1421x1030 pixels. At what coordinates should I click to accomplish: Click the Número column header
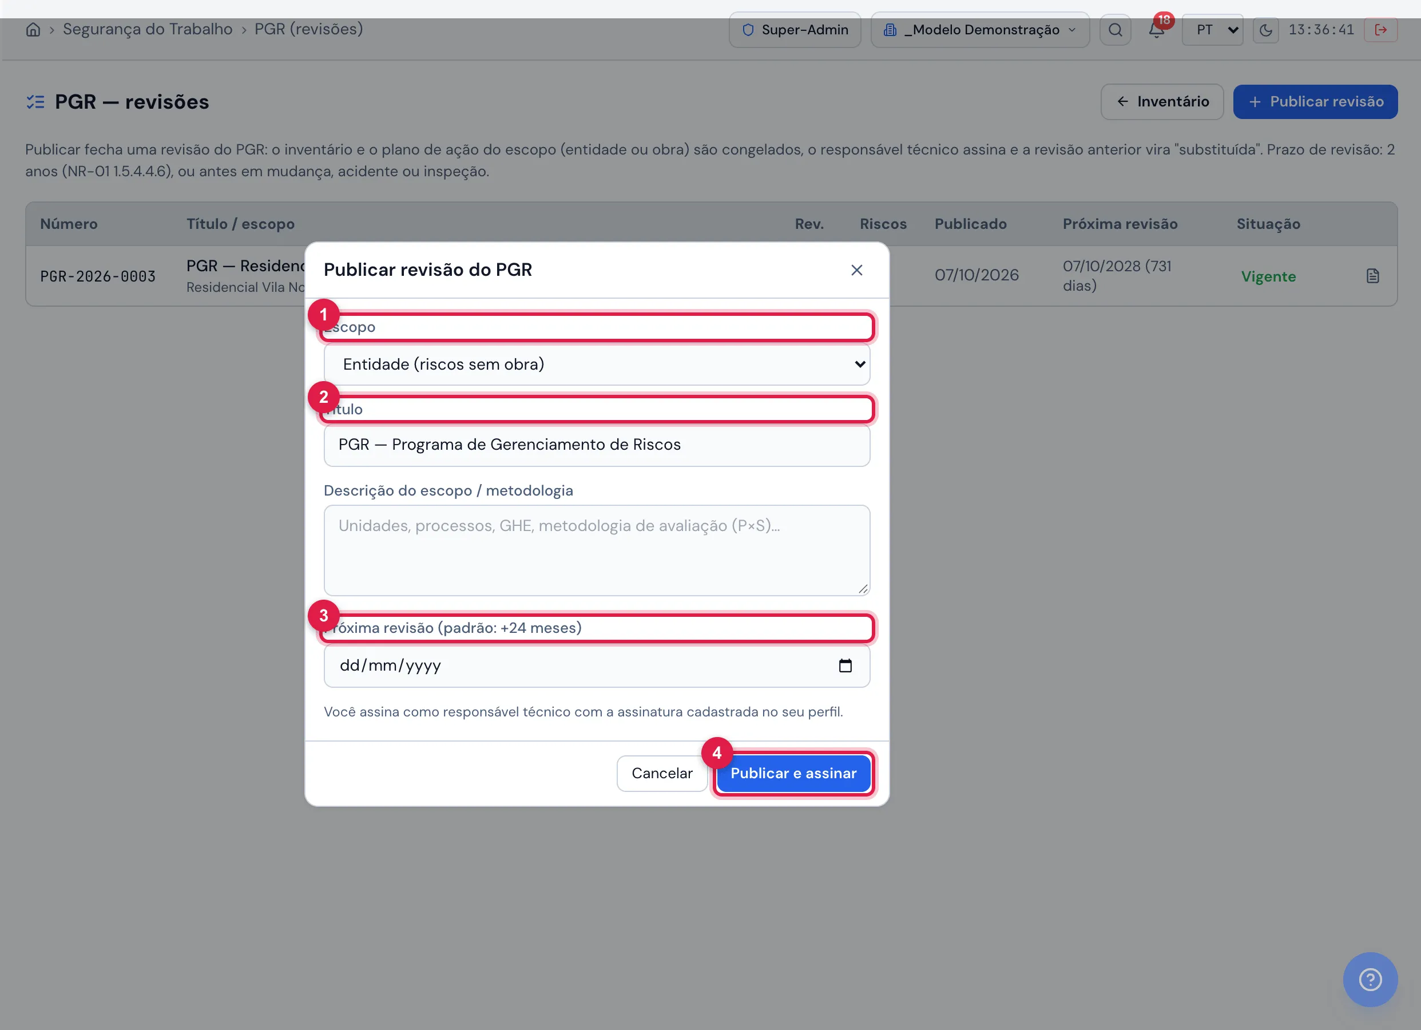tap(69, 224)
